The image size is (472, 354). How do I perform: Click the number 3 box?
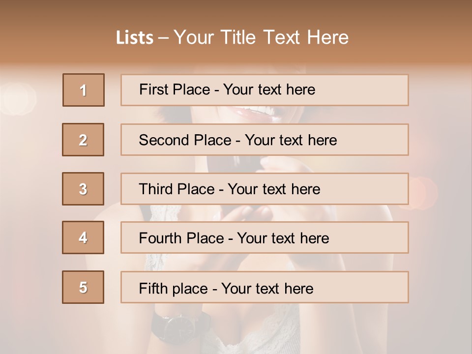coord(83,189)
